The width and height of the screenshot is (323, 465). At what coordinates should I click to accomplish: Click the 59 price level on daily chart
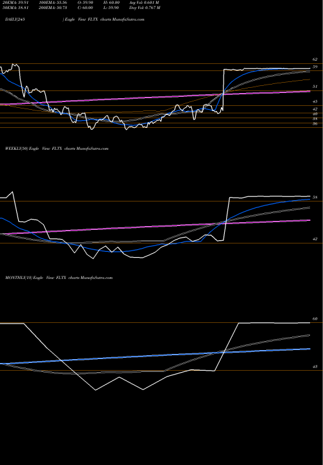(315, 67)
